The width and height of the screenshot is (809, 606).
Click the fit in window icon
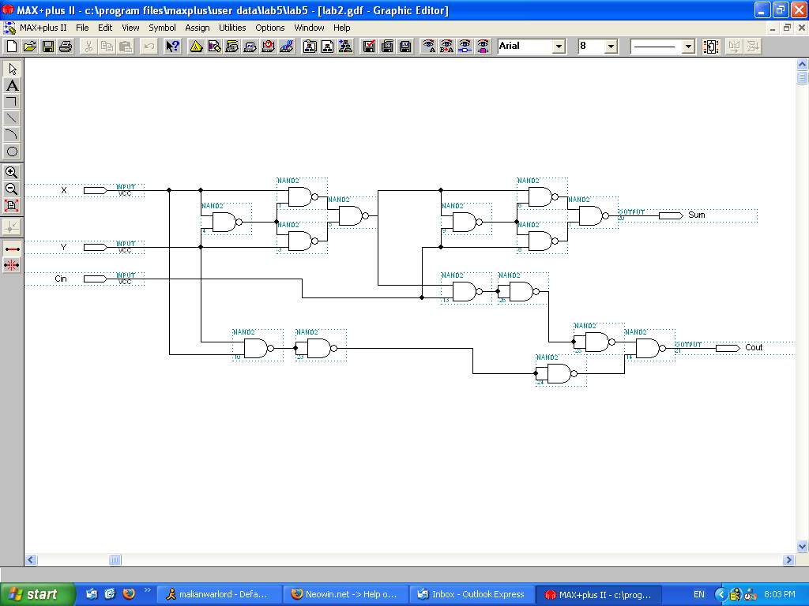coord(12,205)
